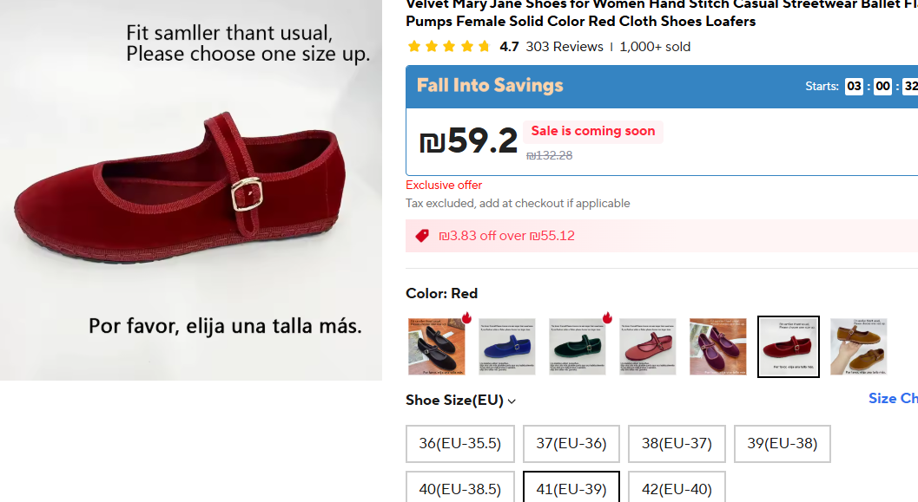Pick the pink shoe color thumbnail

(648, 347)
